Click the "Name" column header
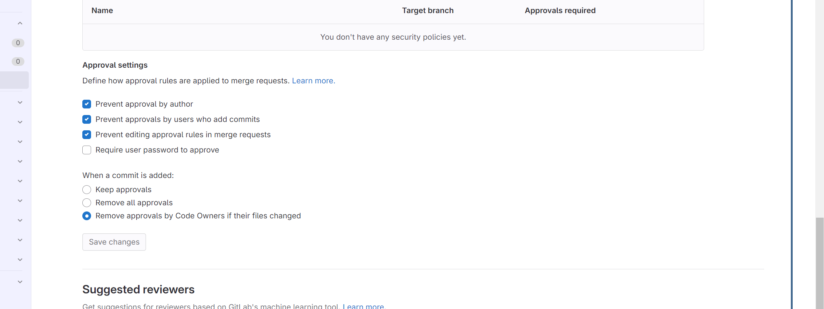The height and width of the screenshot is (309, 824). click(x=102, y=11)
